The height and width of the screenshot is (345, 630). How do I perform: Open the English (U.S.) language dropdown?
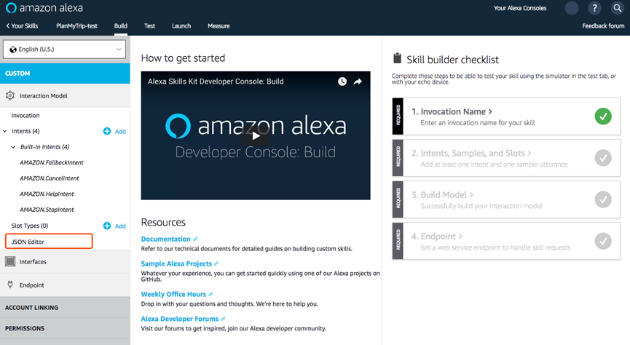coord(64,49)
